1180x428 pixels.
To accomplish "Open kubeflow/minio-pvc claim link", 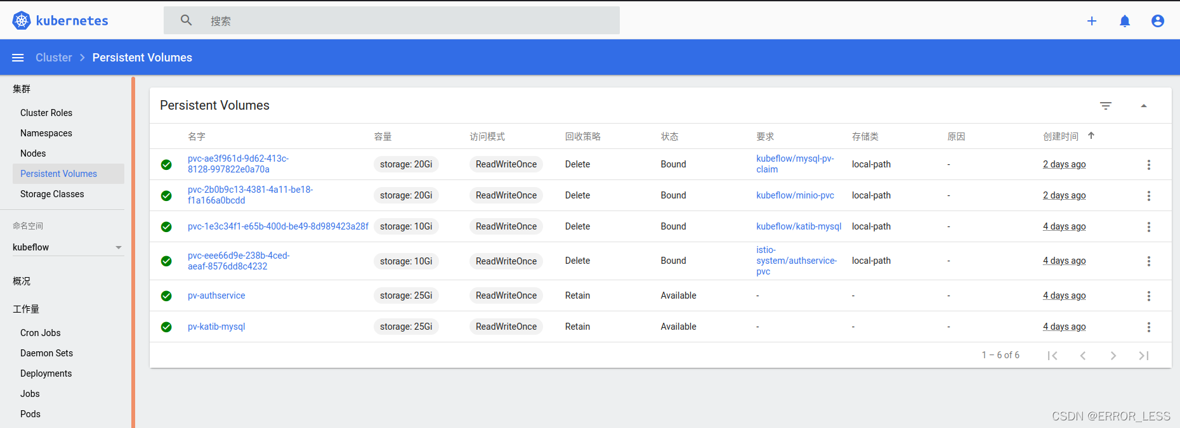I will click(x=795, y=195).
